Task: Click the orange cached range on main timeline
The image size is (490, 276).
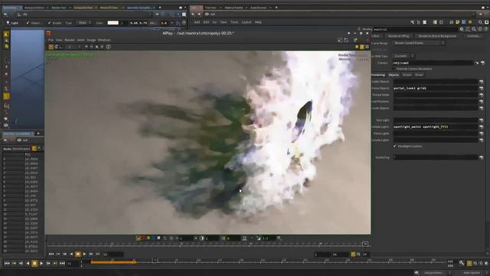Action: pyautogui.click(x=113, y=262)
